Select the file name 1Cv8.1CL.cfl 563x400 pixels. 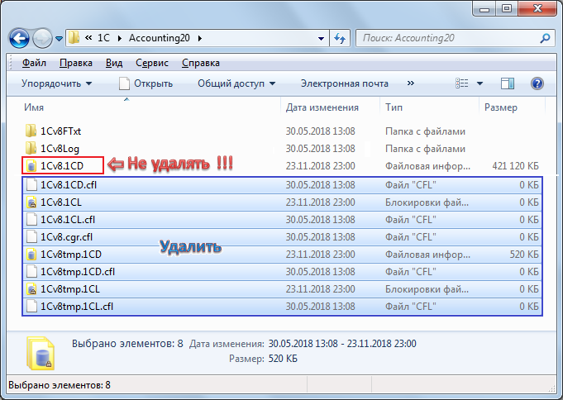point(68,219)
